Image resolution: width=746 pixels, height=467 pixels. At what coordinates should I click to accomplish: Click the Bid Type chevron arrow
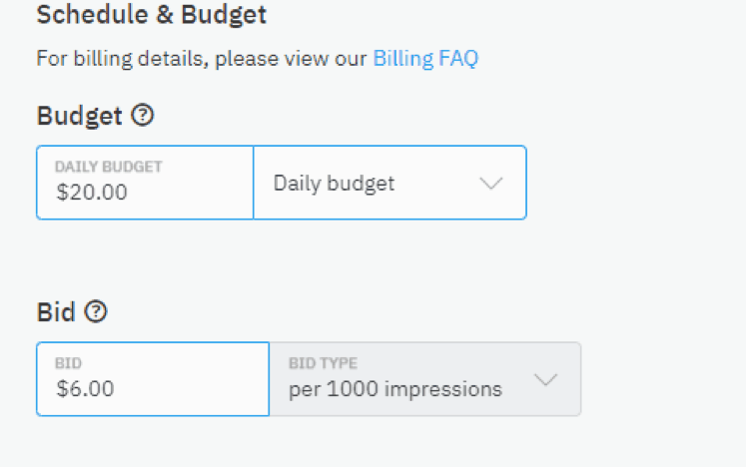[x=545, y=379]
